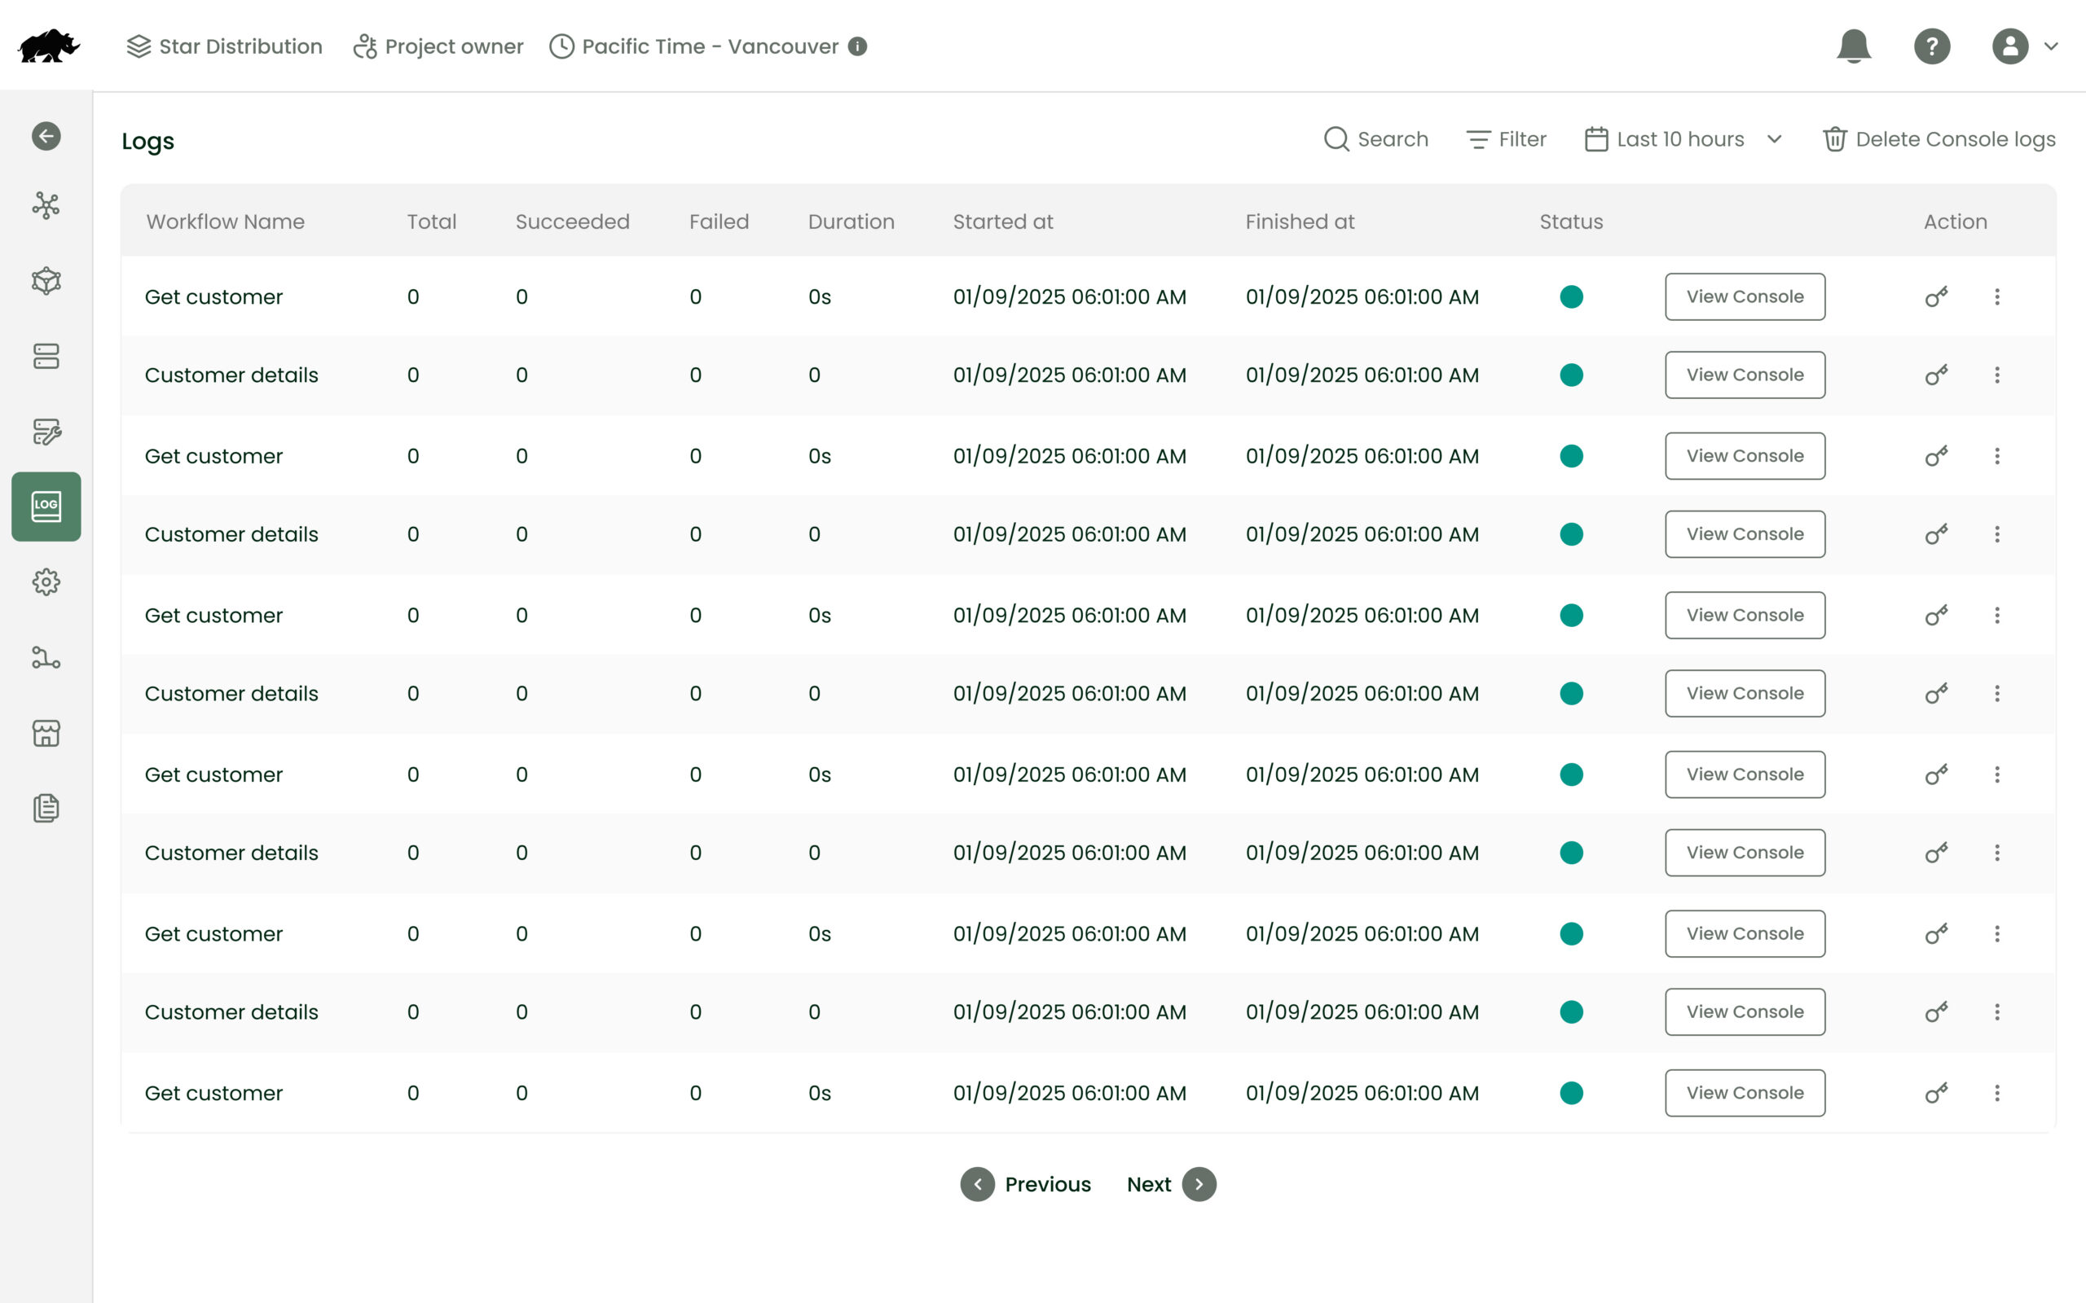Go to the Next page of logs
Image resolution: width=2086 pixels, height=1303 pixels.
[1171, 1184]
